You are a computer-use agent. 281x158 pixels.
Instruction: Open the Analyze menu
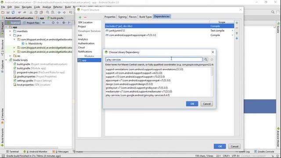[47, 7]
